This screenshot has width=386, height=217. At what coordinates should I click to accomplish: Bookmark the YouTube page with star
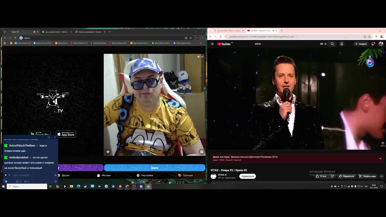[x=369, y=36]
